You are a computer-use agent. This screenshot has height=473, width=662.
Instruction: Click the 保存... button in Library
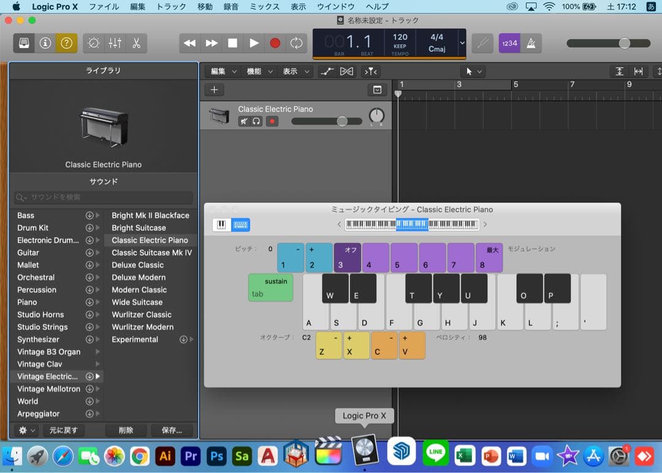tap(172, 430)
